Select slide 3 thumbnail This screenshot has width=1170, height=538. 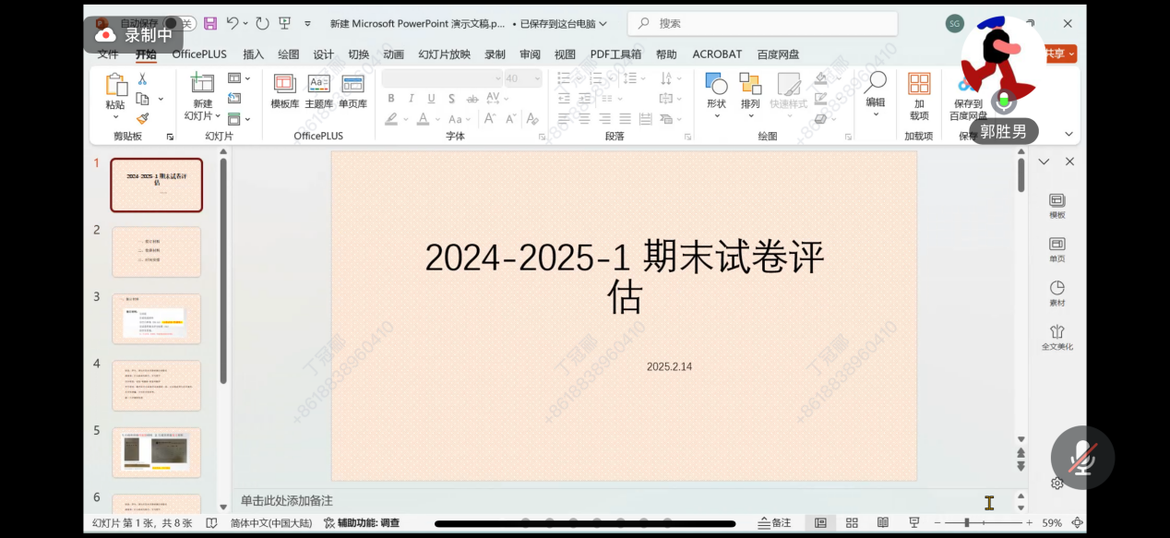tap(156, 318)
